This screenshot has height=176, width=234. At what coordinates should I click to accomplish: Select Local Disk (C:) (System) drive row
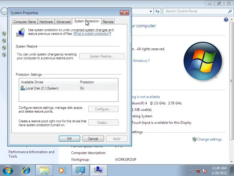point(68,88)
